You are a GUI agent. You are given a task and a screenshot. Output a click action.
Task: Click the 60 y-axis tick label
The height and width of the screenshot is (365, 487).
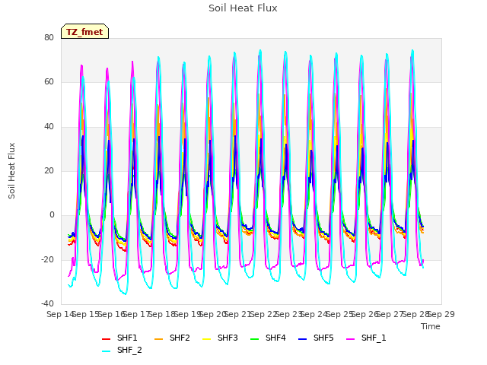point(49,81)
